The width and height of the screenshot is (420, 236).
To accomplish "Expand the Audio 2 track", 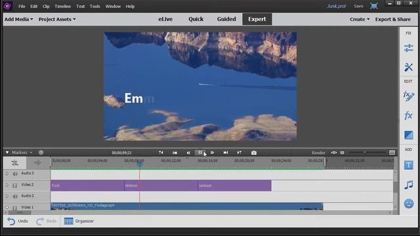I will [x=7, y=196].
